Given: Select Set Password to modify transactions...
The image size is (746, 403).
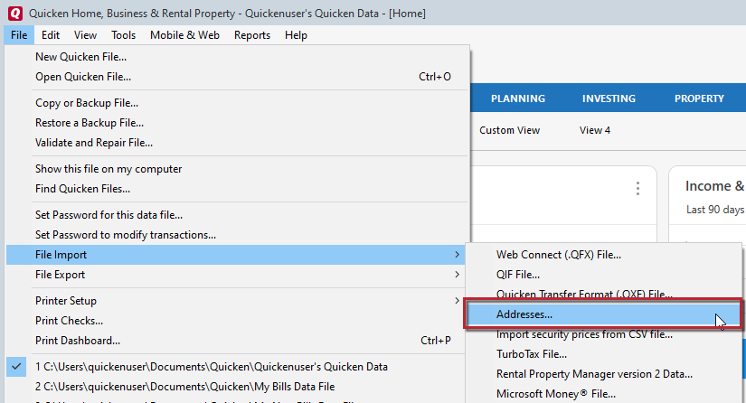Looking at the screenshot, I should (237, 235).
